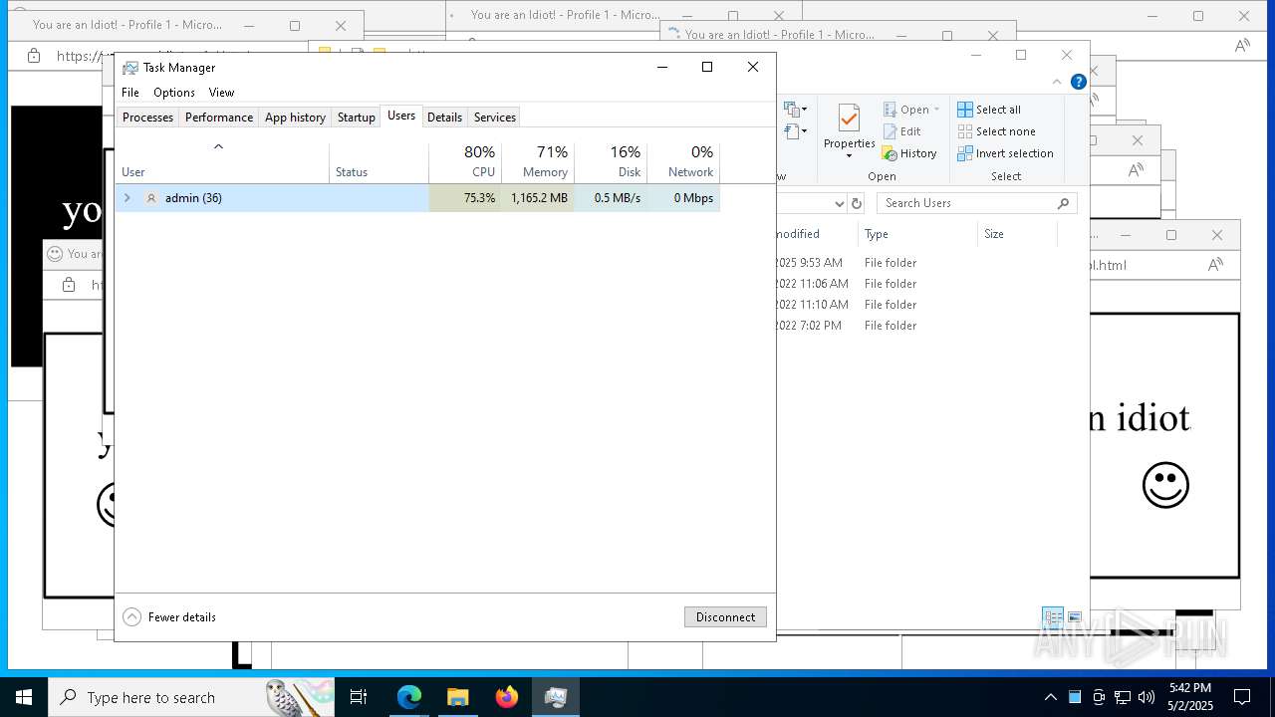The image size is (1275, 717).
Task: Open Task Manager View menu
Action: pos(221,93)
